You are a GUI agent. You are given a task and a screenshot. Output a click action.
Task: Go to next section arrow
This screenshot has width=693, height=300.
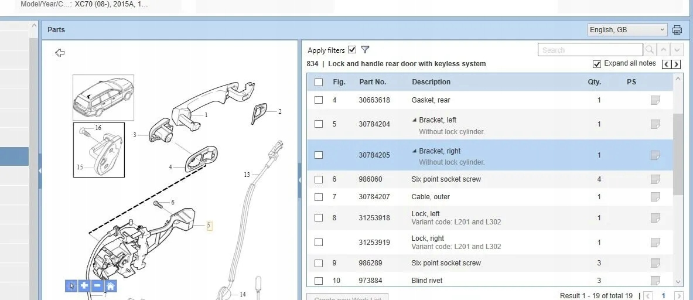tap(676, 64)
